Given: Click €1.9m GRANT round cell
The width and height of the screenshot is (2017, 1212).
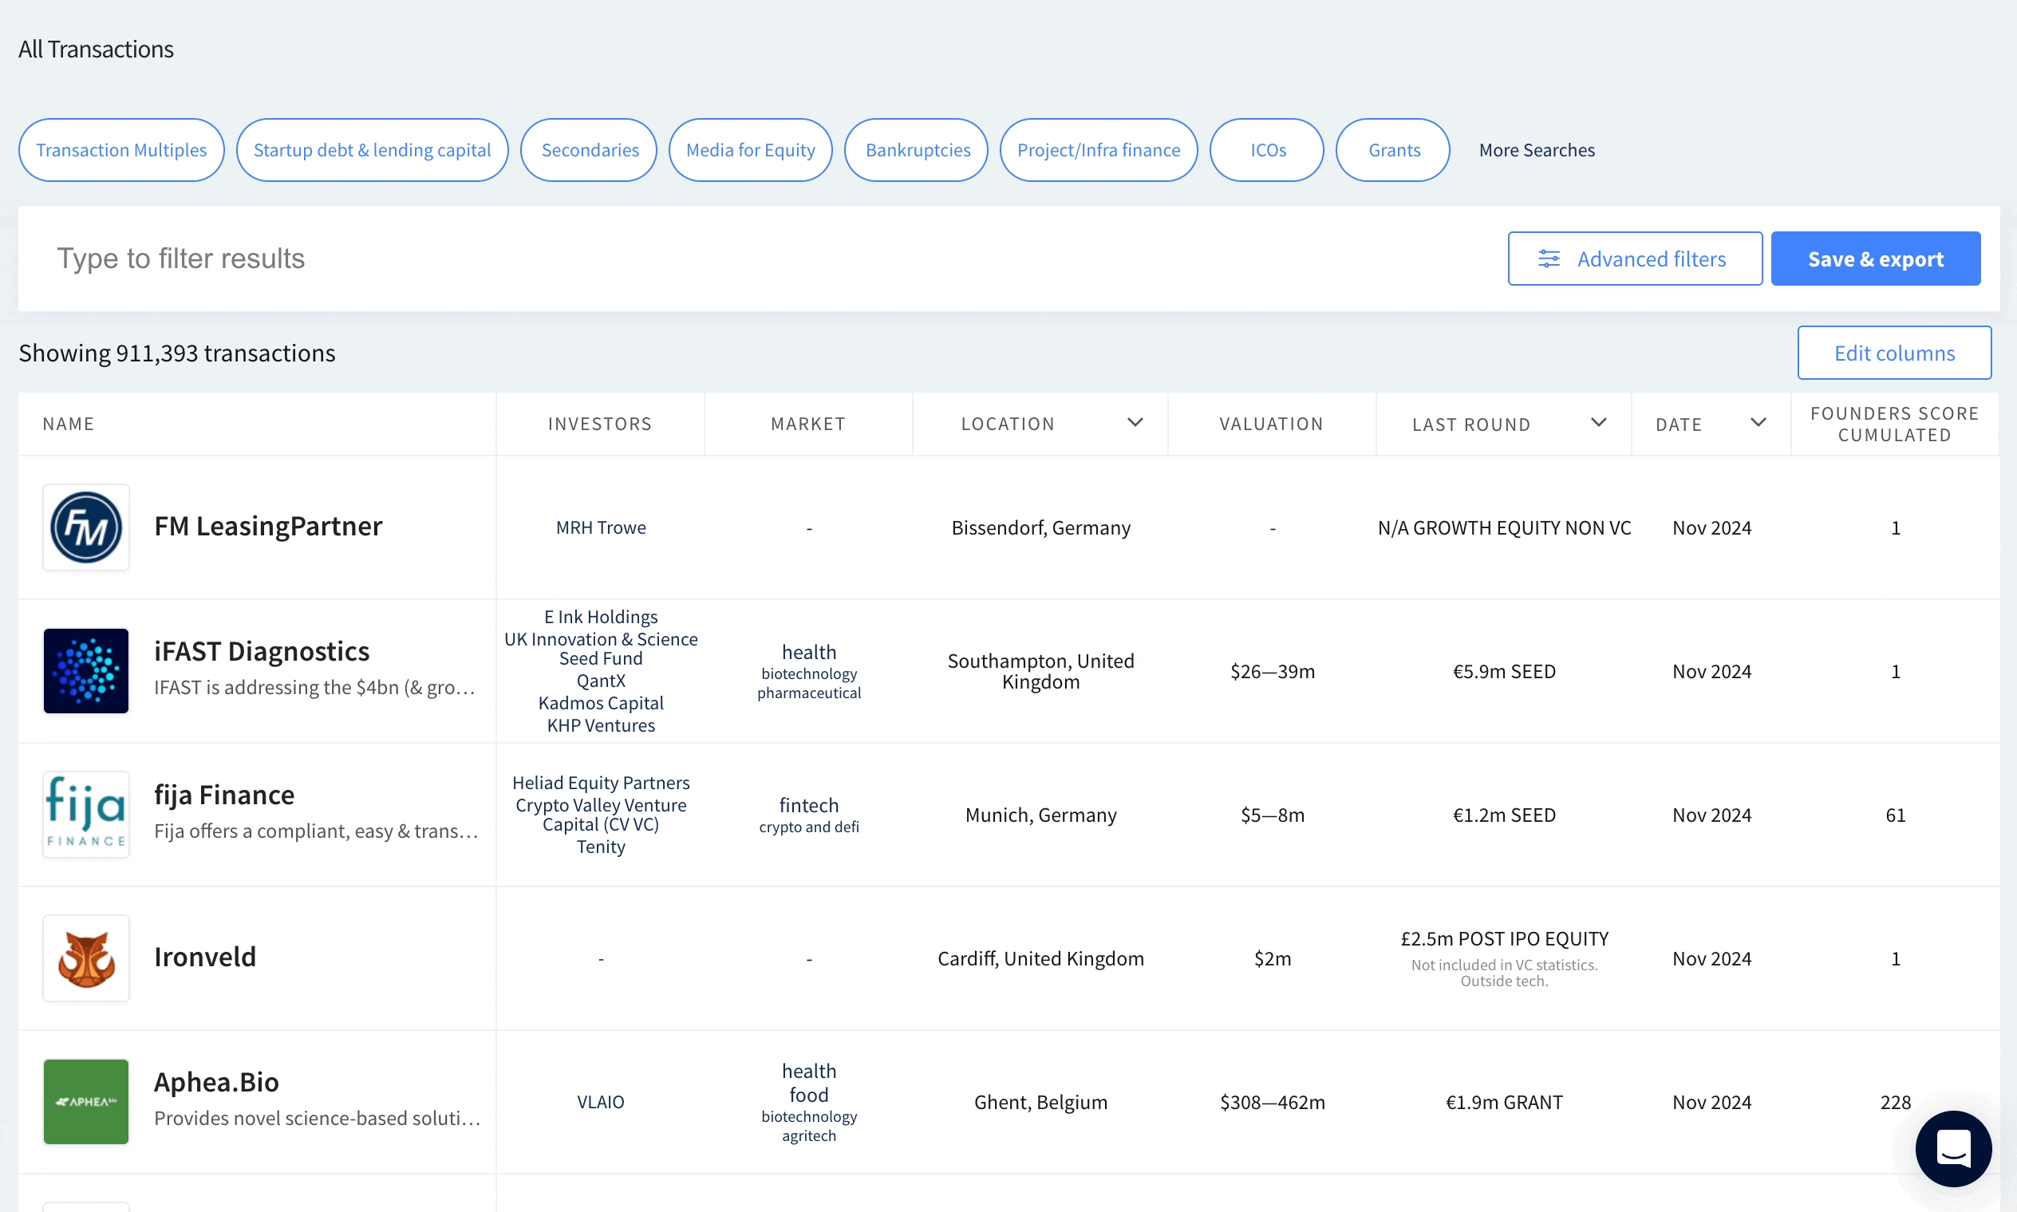Looking at the screenshot, I should [x=1504, y=1102].
